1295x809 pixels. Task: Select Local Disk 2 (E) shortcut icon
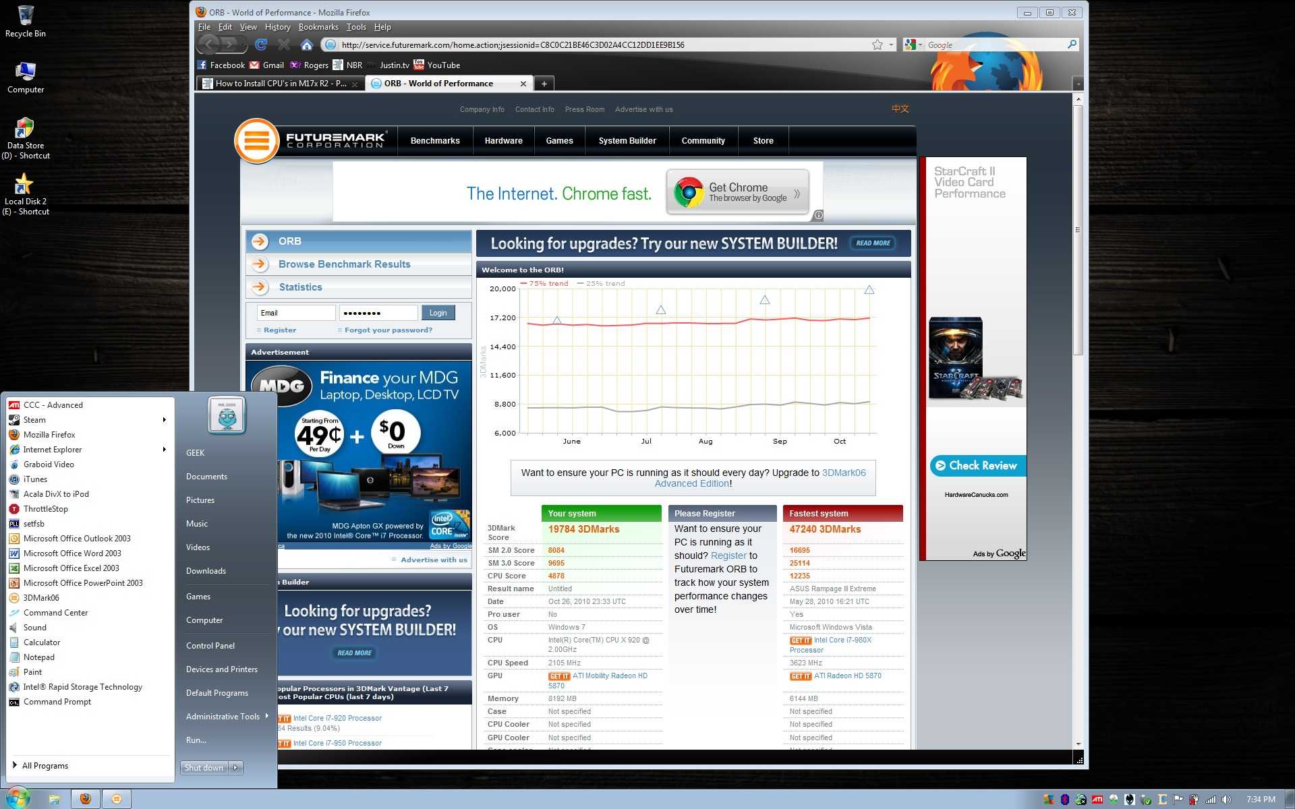click(26, 194)
